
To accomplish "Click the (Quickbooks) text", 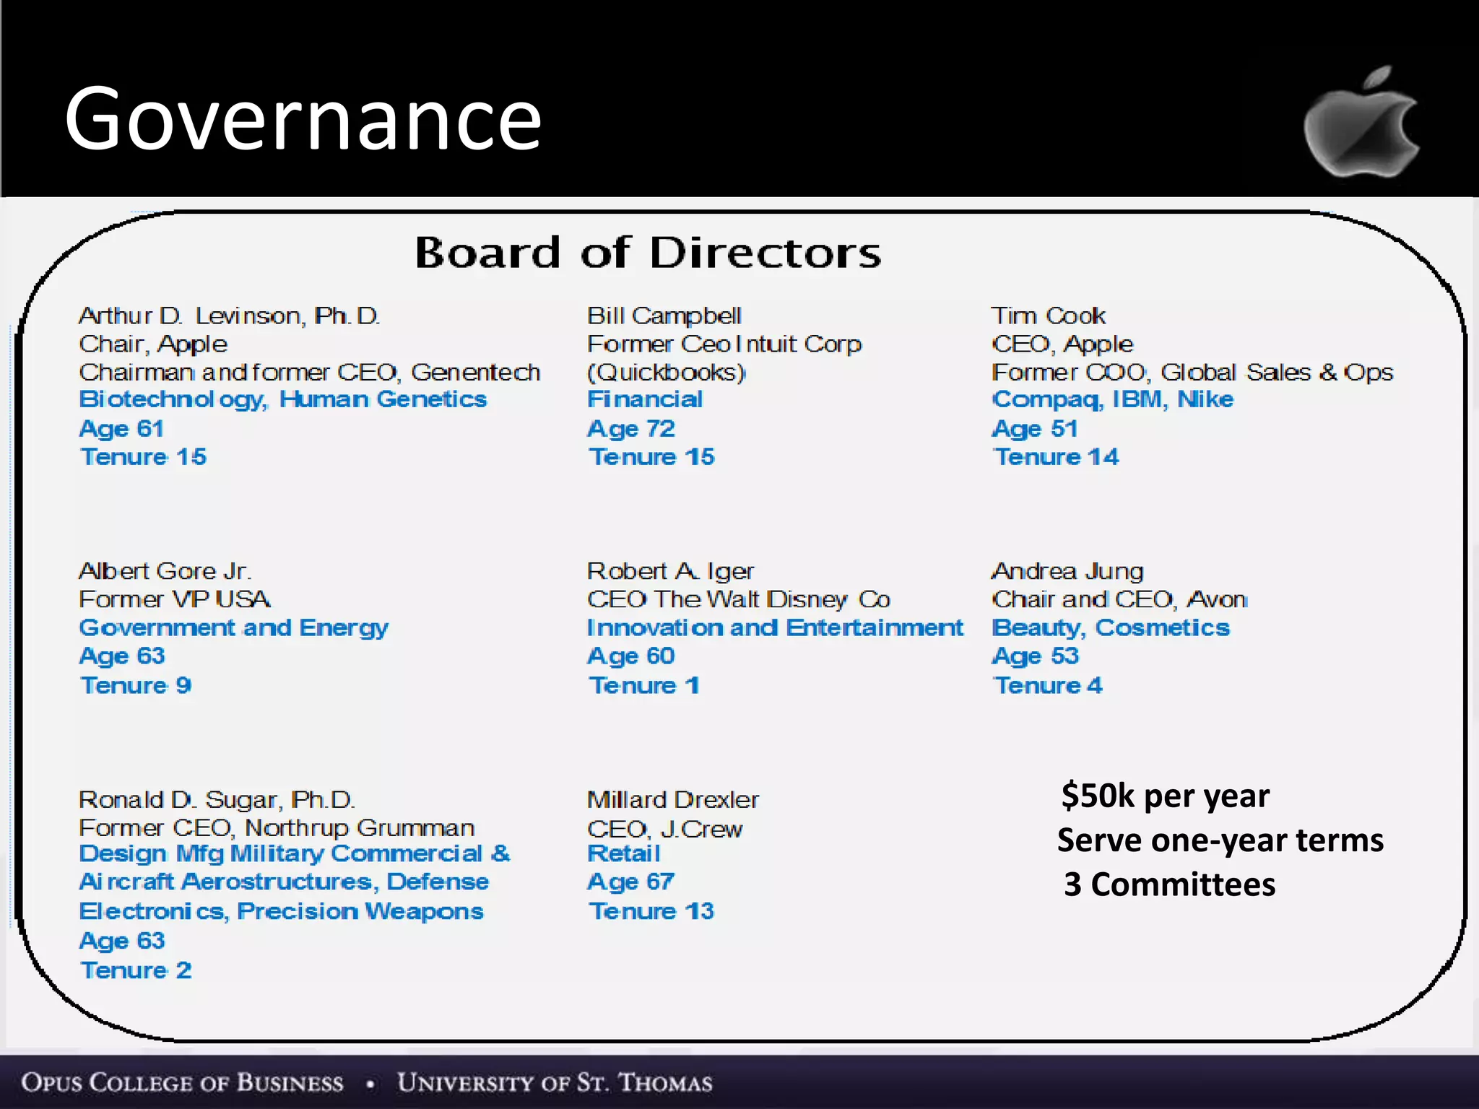I will (x=667, y=373).
